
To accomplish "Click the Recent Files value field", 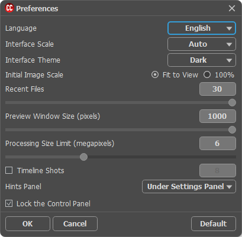I will (x=218, y=89).
